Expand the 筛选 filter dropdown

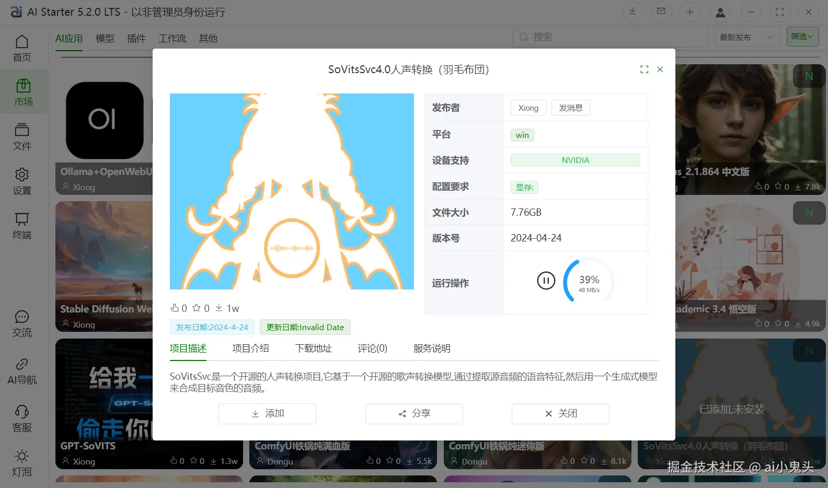(802, 37)
